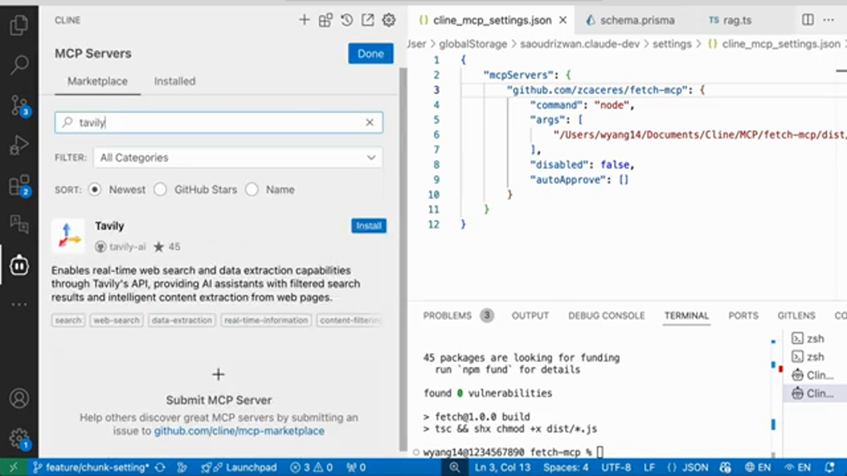Select the Cline robot icon in activity bar
Image resolution: width=847 pixels, height=476 pixels.
pos(19,265)
